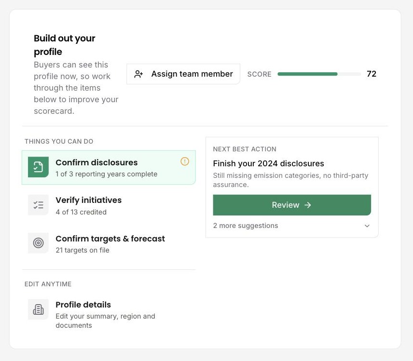
Task: Click '21 targets on file' text
Action: (x=83, y=250)
